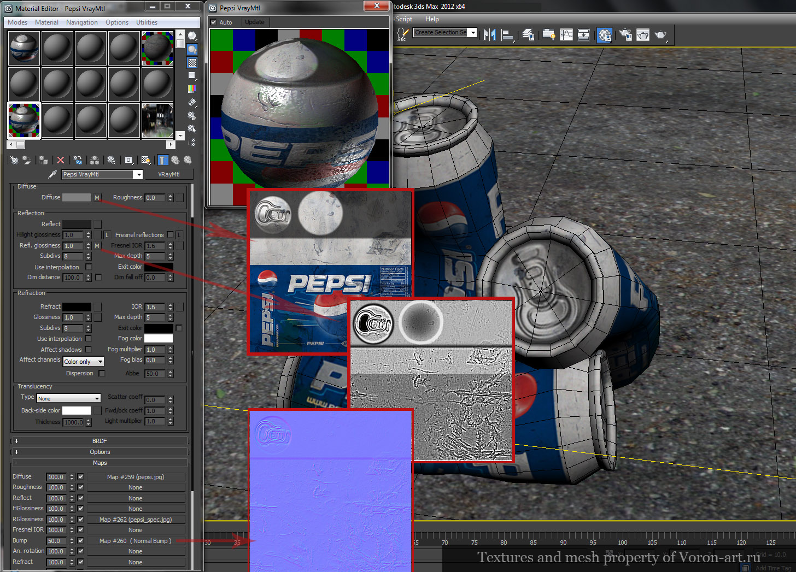The height and width of the screenshot is (572, 796).
Task: Click the Sample UV Tiling icon
Action: 192,75
